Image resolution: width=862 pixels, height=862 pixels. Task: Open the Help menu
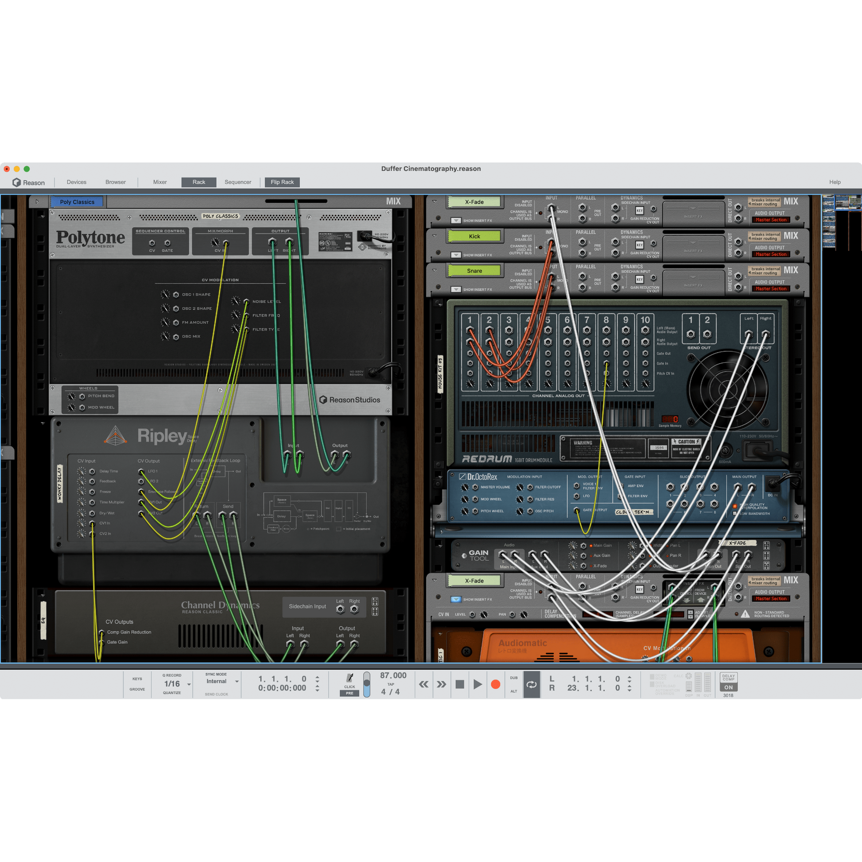(835, 182)
